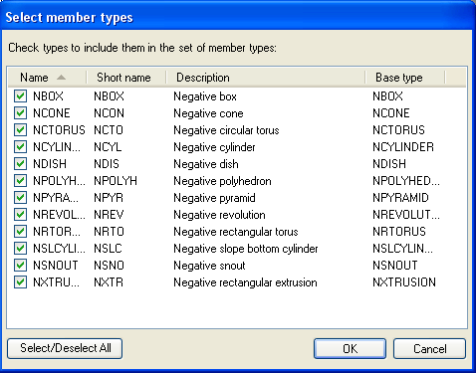The image size is (476, 373).
Task: Toggle the NREVOL... row checkbox
Action: tap(20, 215)
